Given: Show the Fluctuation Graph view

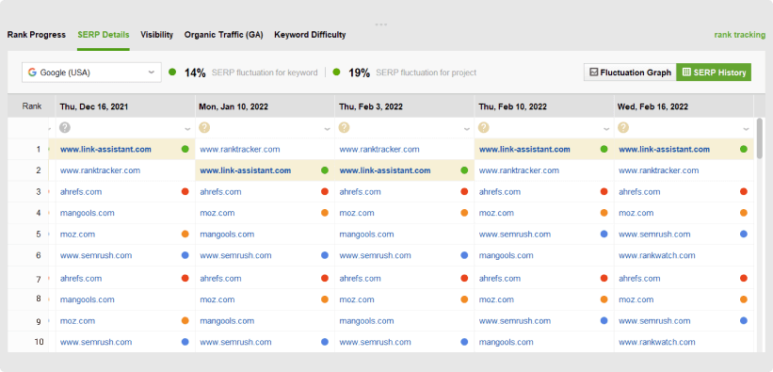Looking at the screenshot, I should coord(631,73).
